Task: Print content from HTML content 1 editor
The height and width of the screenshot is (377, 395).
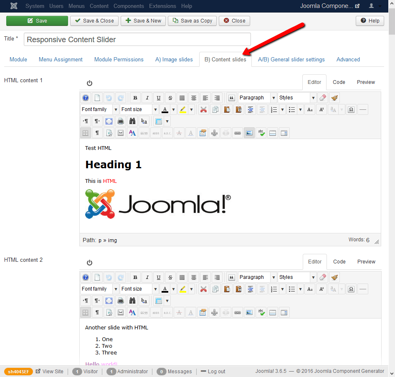Action: [121, 121]
